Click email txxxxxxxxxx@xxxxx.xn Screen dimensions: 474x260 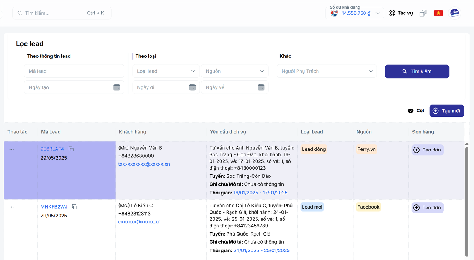coord(144,164)
